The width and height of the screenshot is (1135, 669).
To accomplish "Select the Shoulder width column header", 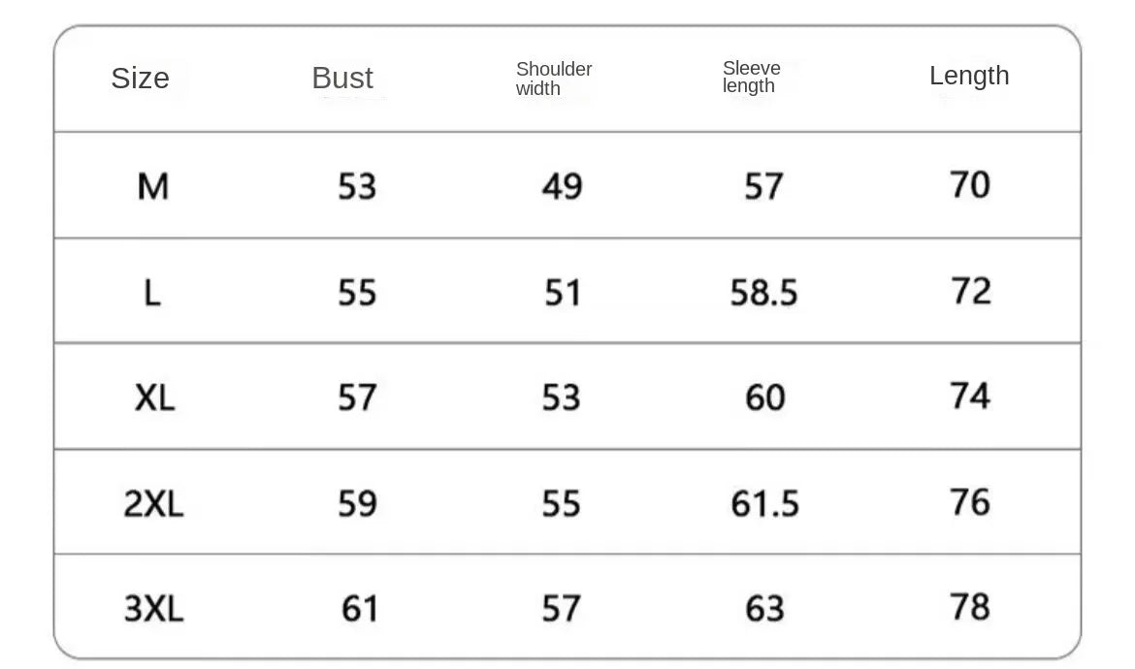I will pyautogui.click(x=554, y=79).
